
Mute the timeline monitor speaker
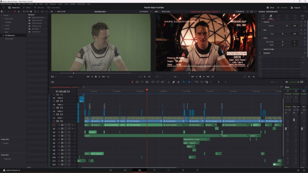287,82
